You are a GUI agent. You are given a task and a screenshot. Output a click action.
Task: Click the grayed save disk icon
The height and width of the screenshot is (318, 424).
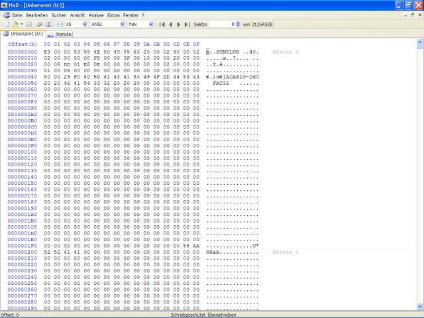(x=29, y=25)
